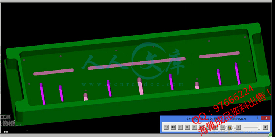Select the left pink horizontal slot

tap(54, 72)
